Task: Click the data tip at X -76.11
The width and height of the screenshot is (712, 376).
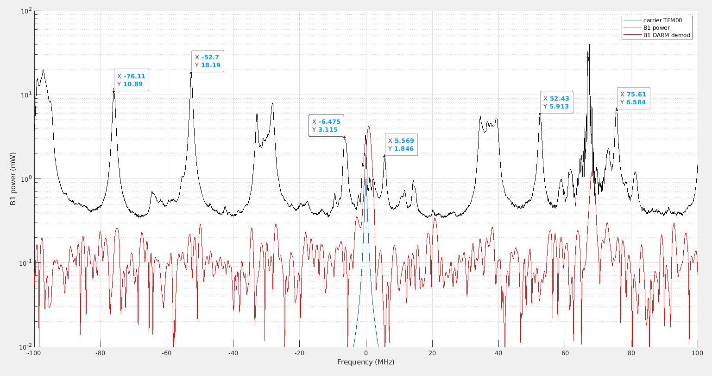Action: 132,80
